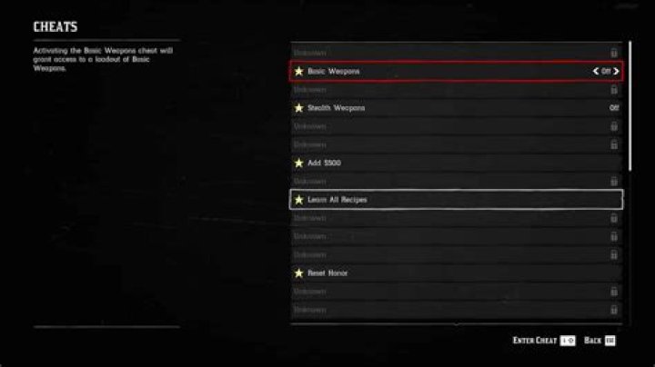Click the lock icon on the bottom Unknown cheat
The width and height of the screenshot is (655, 367).
[x=614, y=310]
